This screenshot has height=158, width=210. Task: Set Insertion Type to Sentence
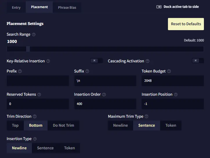45,148
